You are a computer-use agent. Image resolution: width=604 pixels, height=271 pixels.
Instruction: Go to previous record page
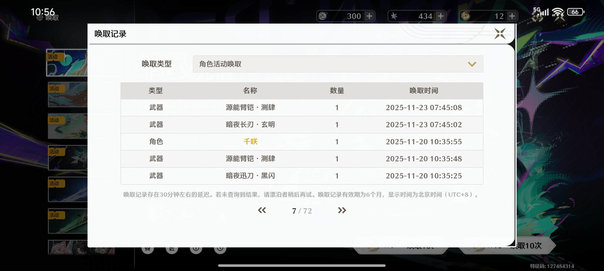pos(262,210)
